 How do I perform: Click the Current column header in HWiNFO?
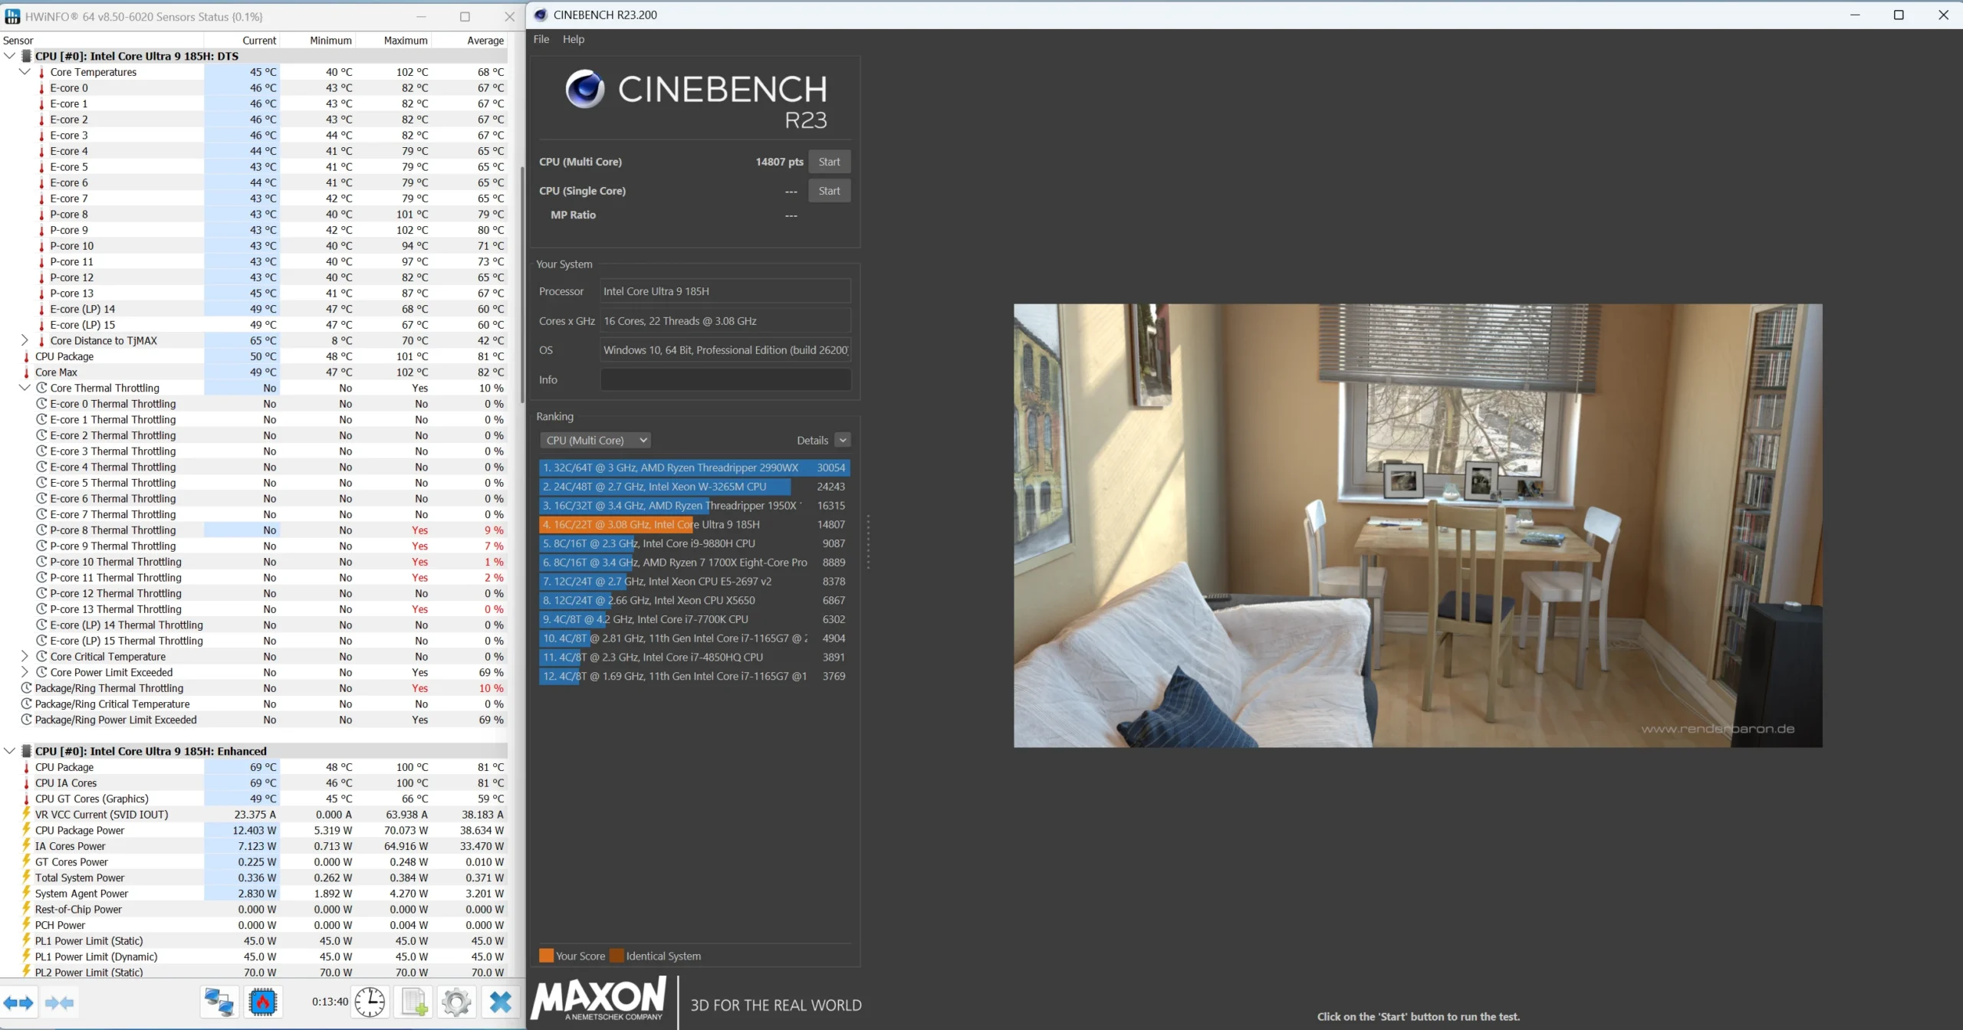pos(242,41)
